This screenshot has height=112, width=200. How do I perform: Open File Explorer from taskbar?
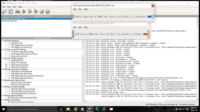tap(68, 109)
